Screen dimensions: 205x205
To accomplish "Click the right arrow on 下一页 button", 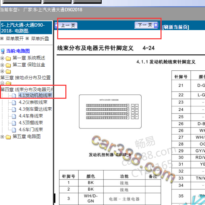I will coord(156,25).
